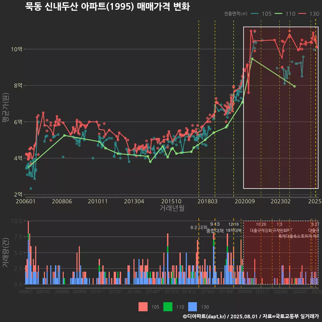
Task: Click 200601 on the price chart x-axis
Action: coord(26,201)
